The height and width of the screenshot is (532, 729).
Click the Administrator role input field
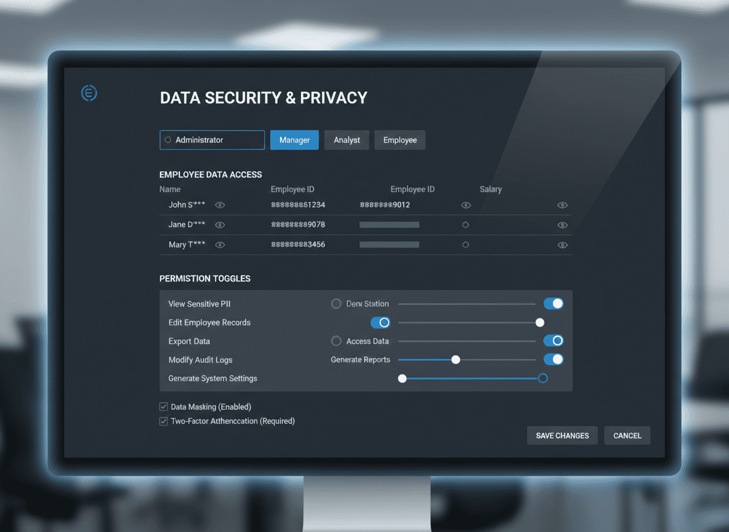(x=212, y=140)
